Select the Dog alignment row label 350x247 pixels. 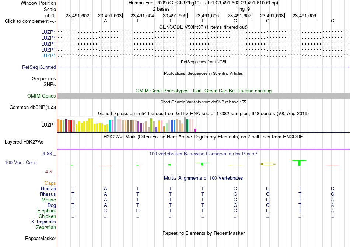pyautogui.click(x=52, y=205)
